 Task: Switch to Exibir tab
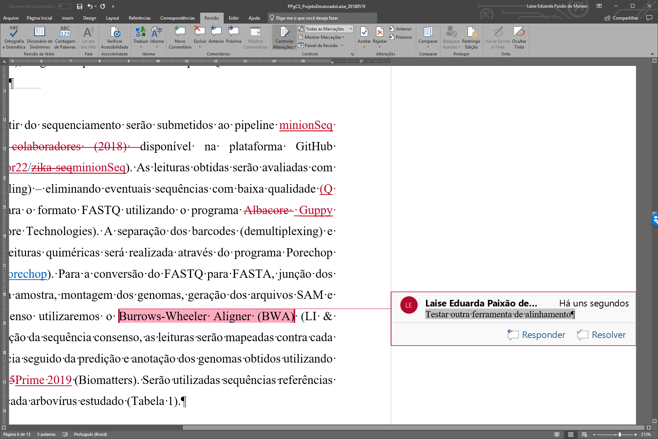click(234, 18)
